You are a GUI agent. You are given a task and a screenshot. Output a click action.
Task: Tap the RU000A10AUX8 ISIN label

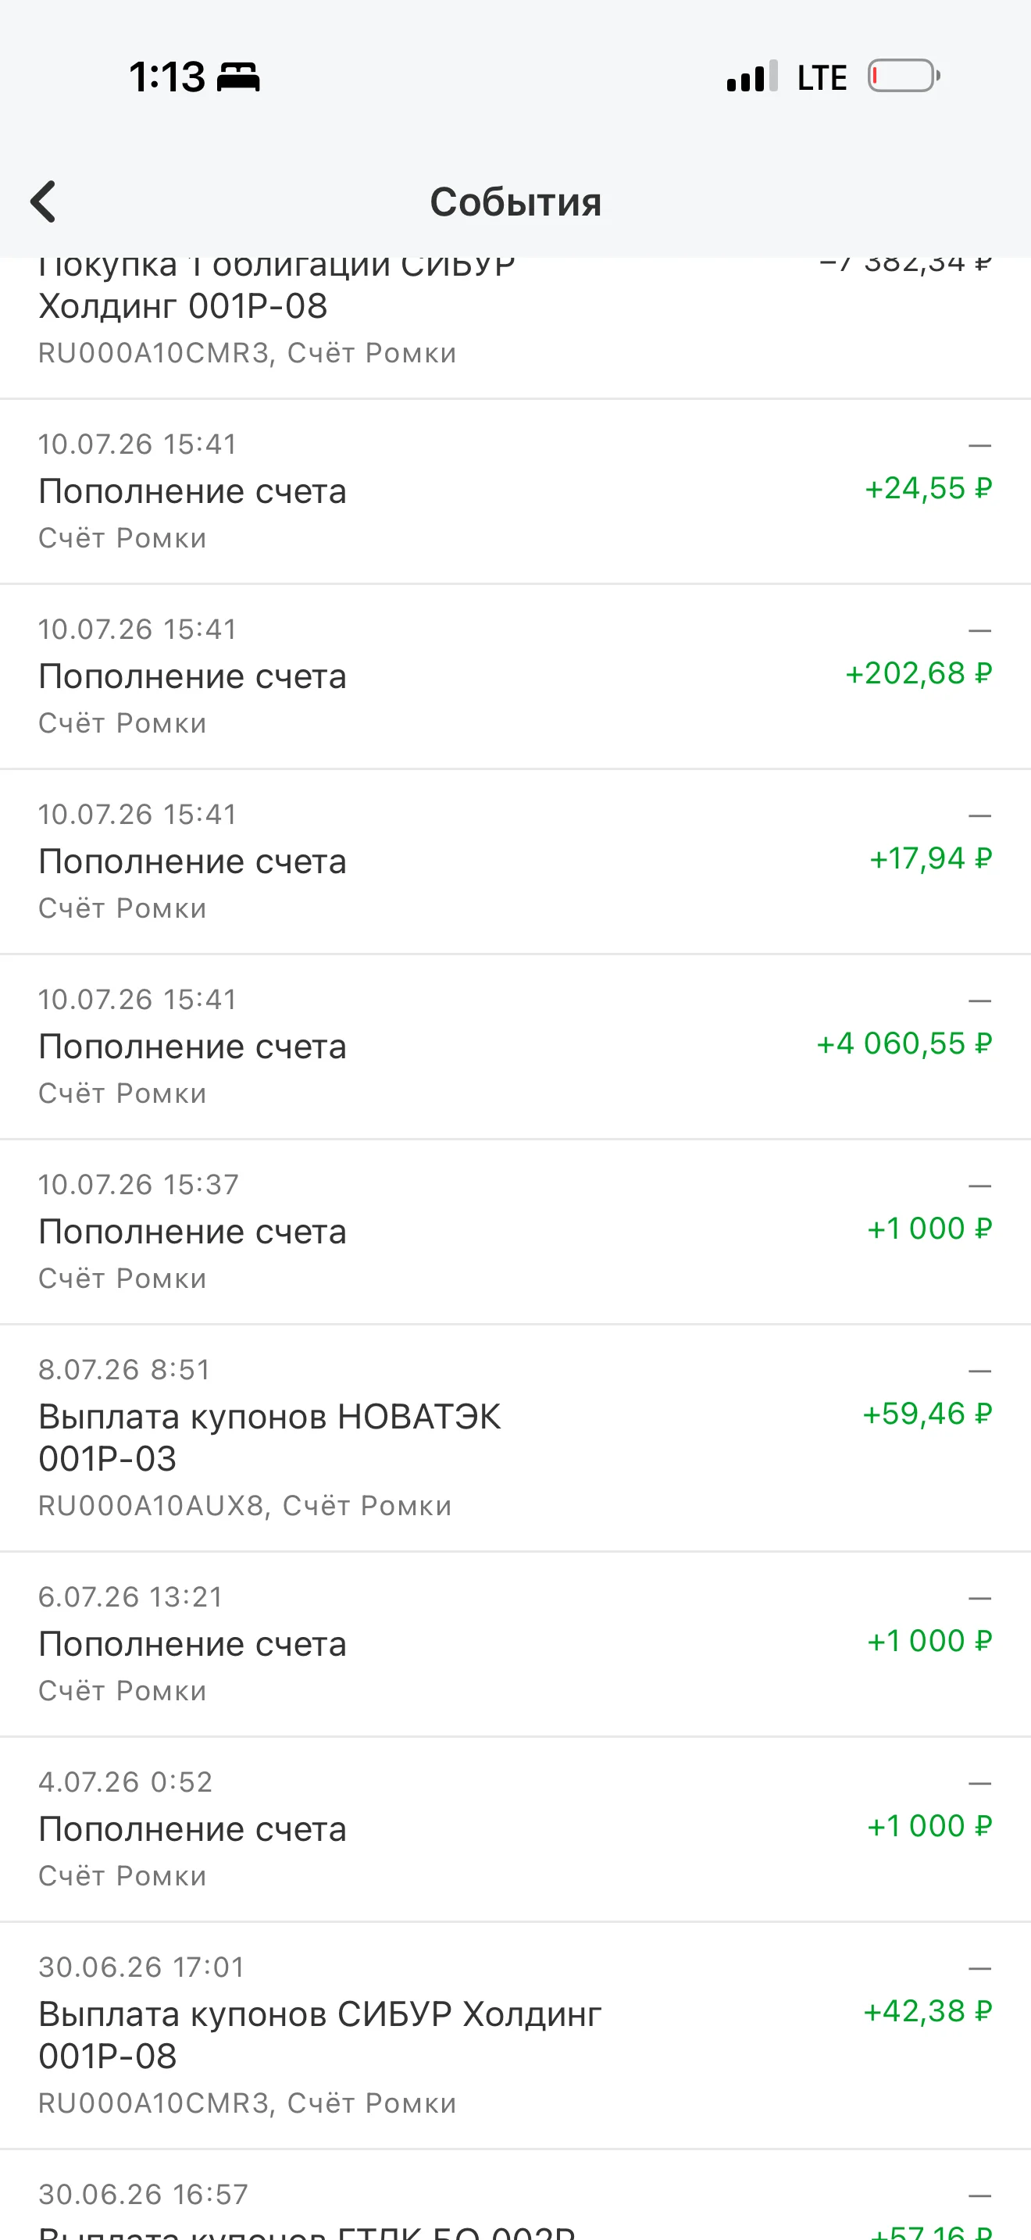151,1505
